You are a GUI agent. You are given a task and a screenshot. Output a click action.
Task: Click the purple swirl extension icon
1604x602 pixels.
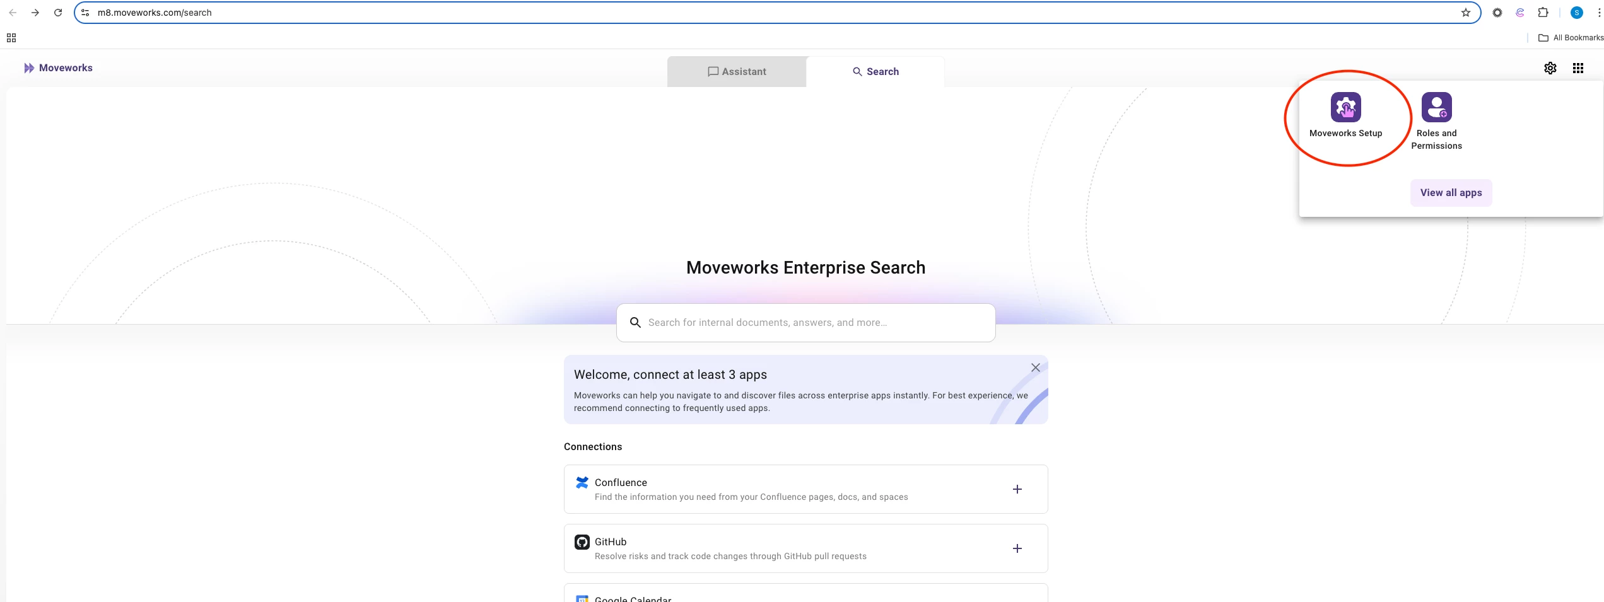coord(1520,13)
